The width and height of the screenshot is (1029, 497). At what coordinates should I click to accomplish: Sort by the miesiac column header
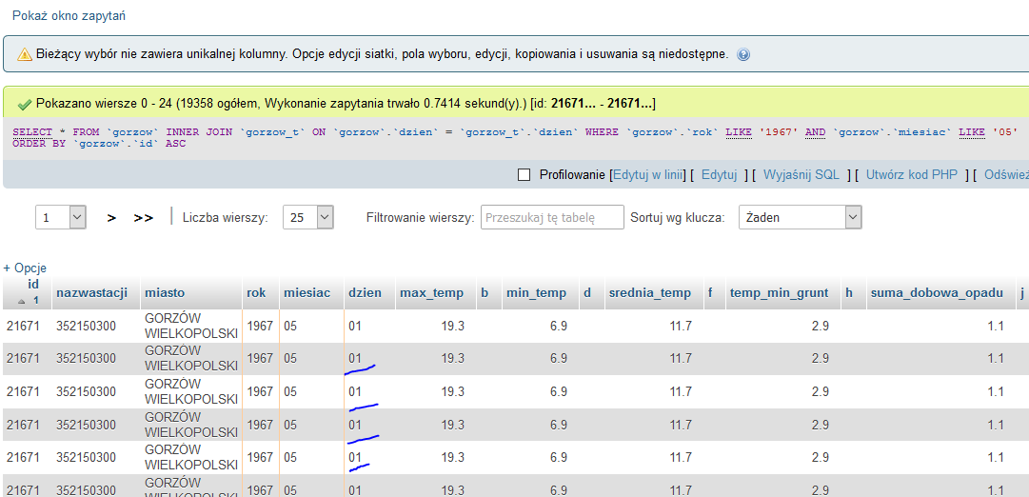[x=307, y=293]
